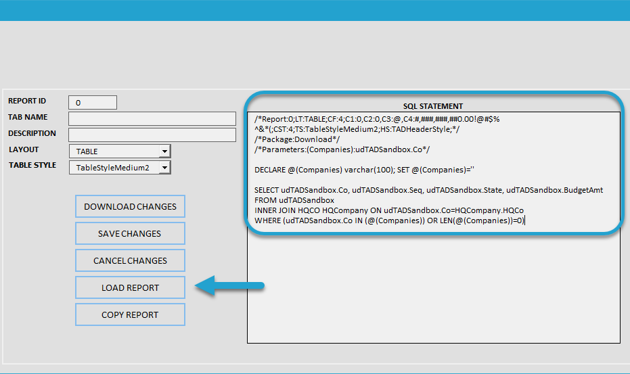630x374 pixels.
Task: Click the TableStyleMedium2 value in combo box
Action: pyautogui.click(x=113, y=168)
